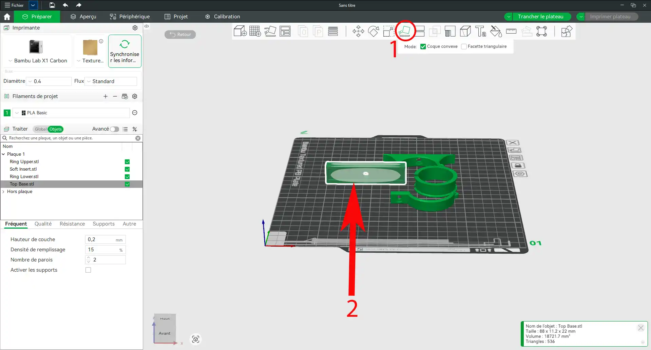The image size is (651, 350).
Task: Open the Color painting bucket tool
Action: (496, 32)
